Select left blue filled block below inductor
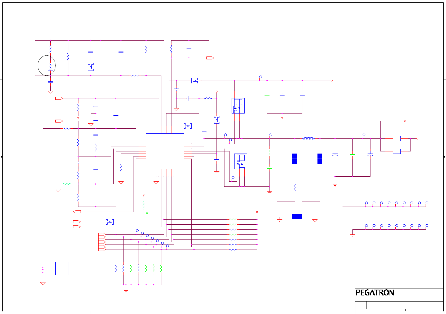Viewport: 446px width, 314px height. (x=295, y=159)
